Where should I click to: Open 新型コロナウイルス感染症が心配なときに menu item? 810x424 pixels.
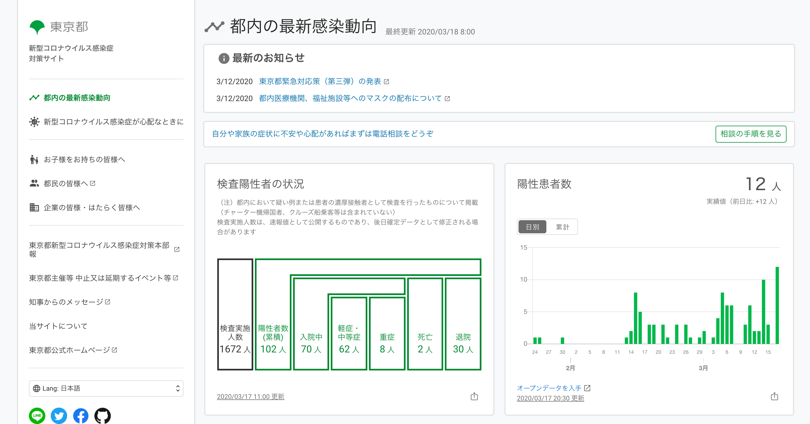pyautogui.click(x=113, y=122)
